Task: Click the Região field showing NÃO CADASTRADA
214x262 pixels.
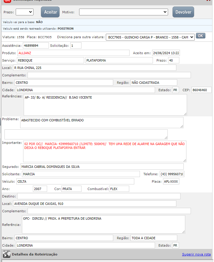Action: click(154, 83)
